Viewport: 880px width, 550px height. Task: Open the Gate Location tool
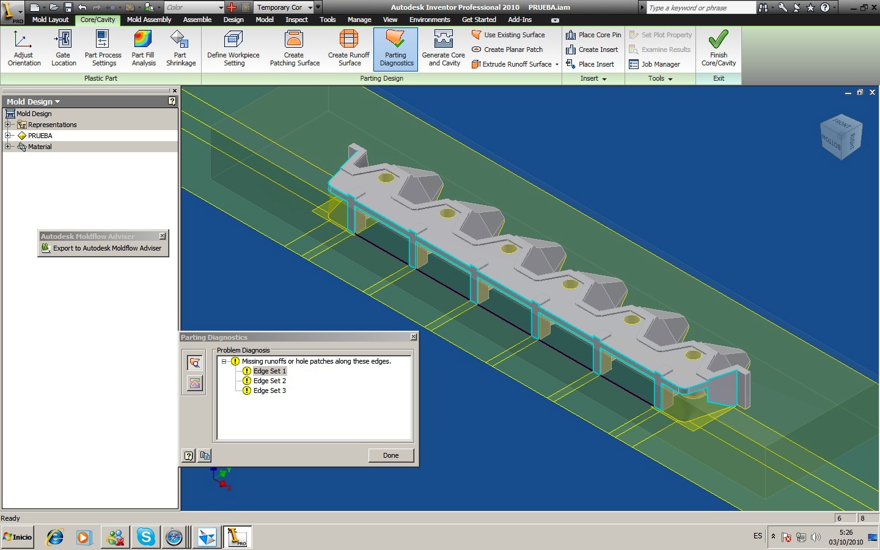(64, 48)
